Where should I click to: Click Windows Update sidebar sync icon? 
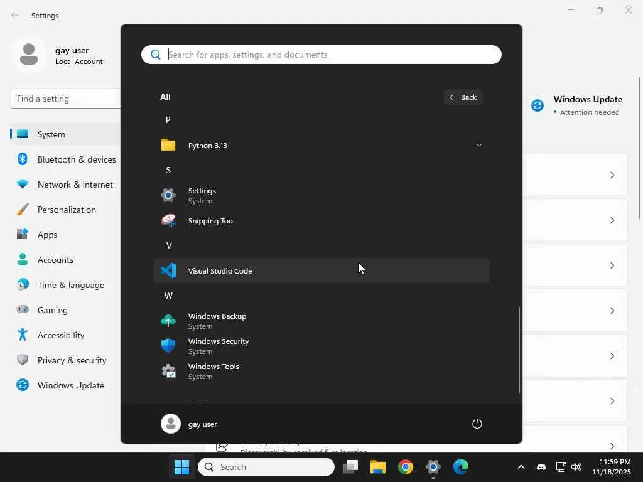pyautogui.click(x=23, y=385)
